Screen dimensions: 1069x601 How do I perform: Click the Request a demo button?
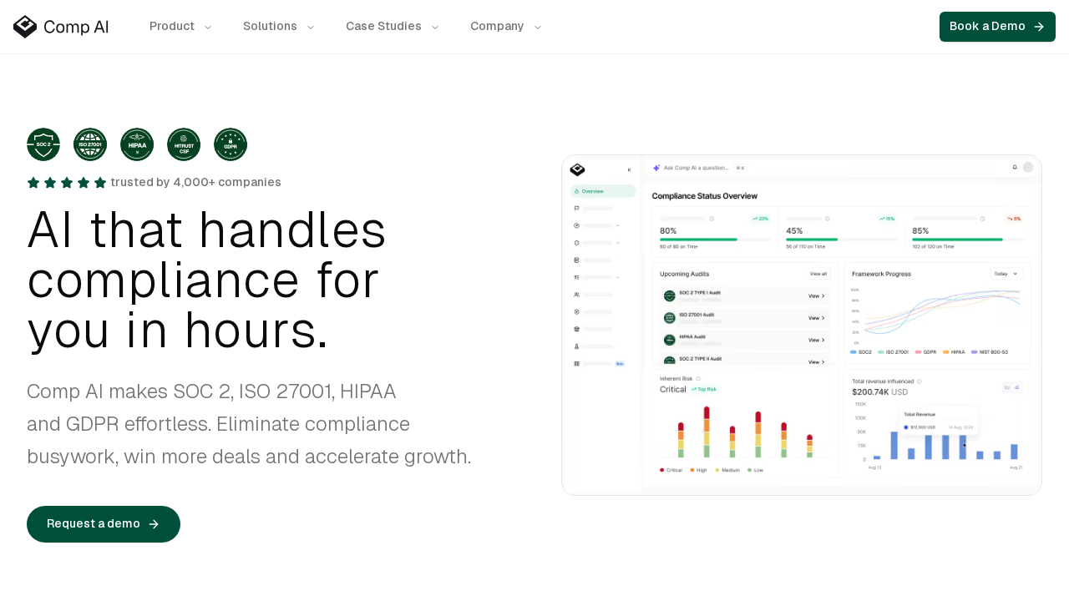(104, 524)
